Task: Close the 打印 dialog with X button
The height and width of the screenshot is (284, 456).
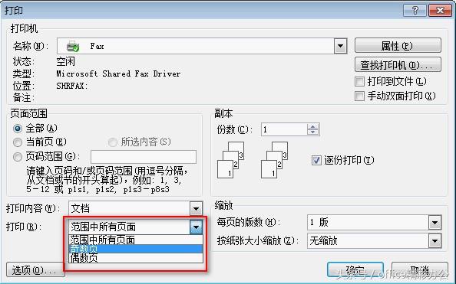Action: pyautogui.click(x=440, y=11)
